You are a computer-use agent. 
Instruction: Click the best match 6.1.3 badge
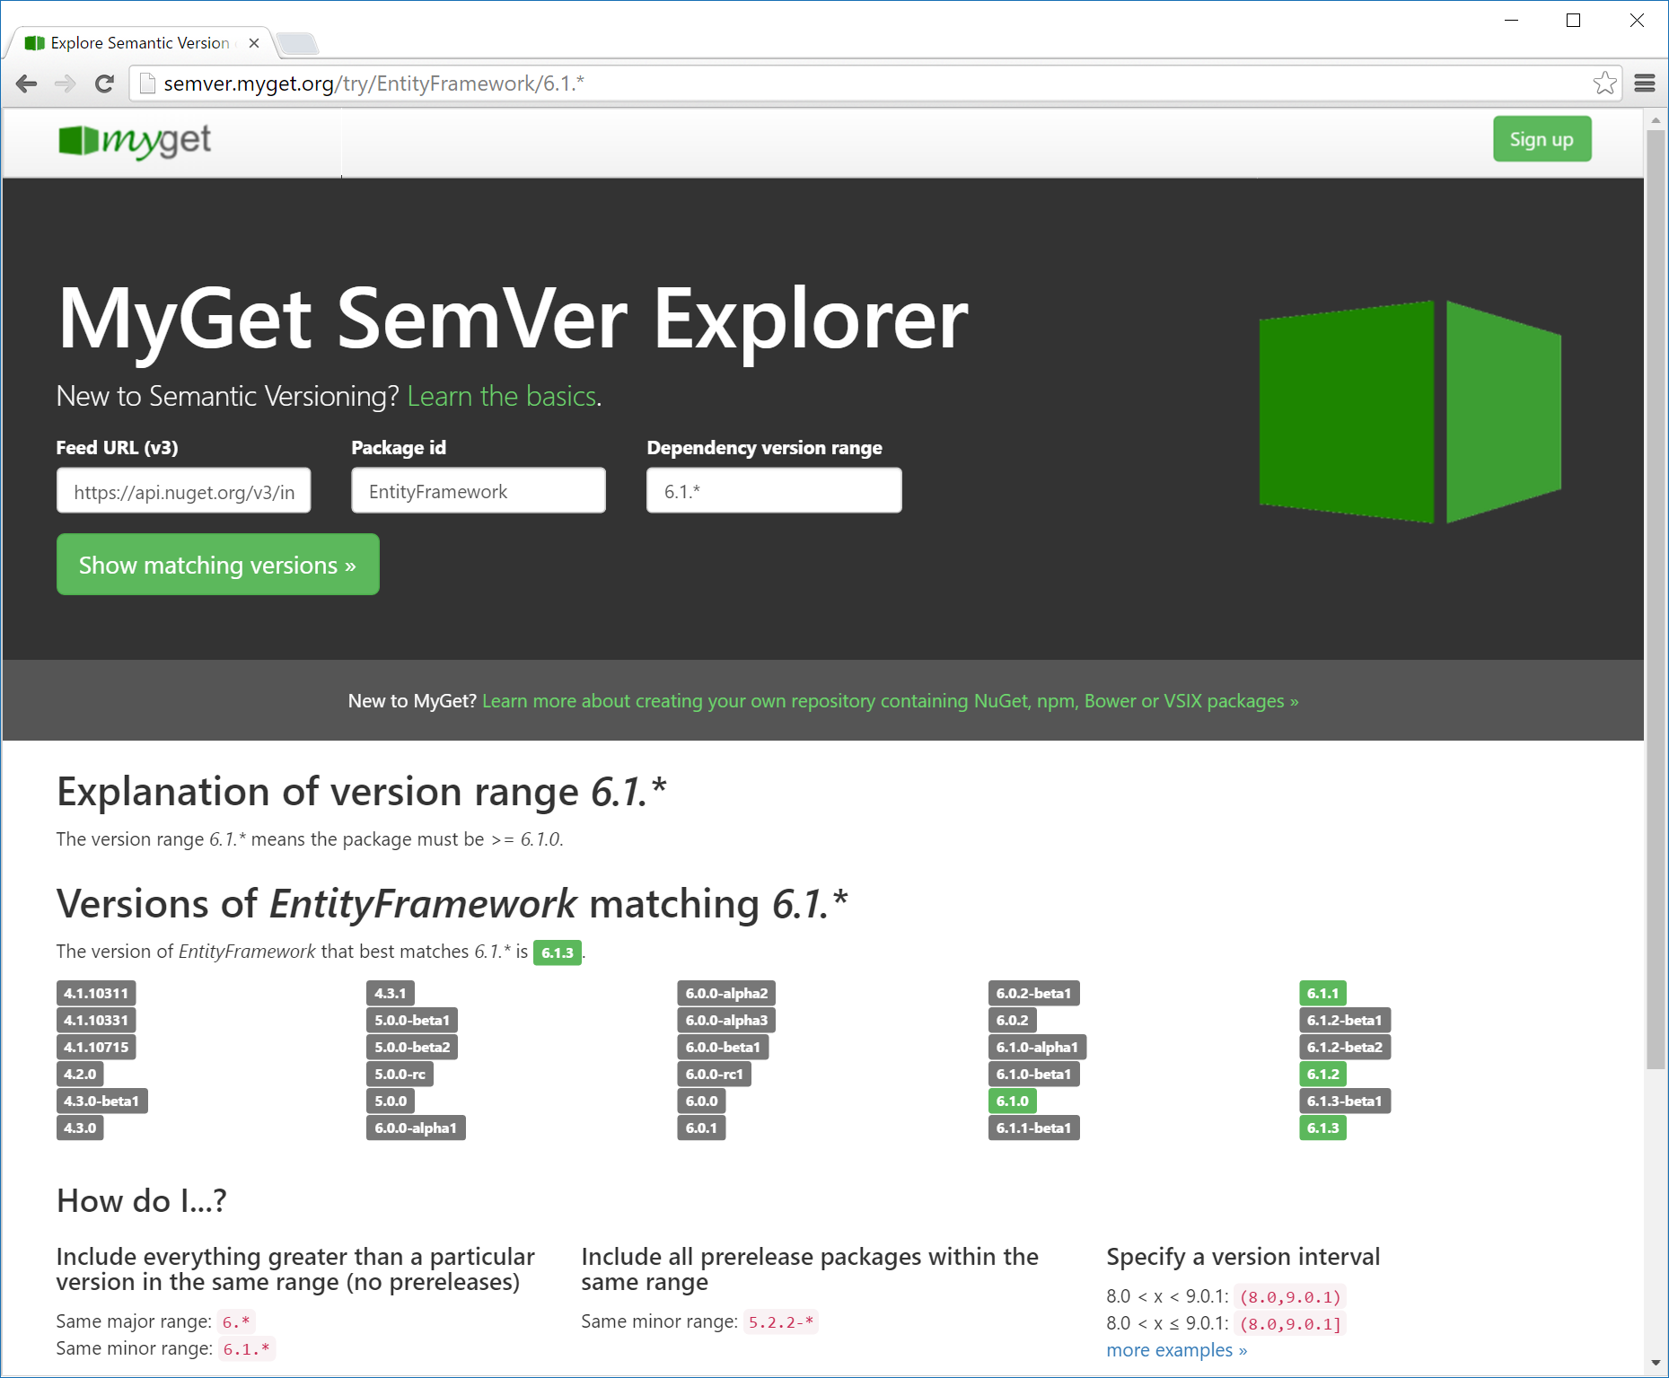click(x=558, y=952)
